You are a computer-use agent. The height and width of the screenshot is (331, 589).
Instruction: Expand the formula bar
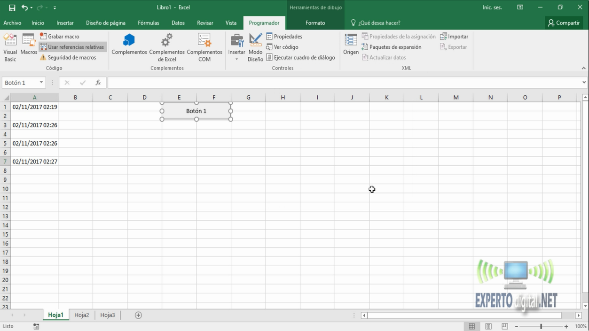[584, 83]
